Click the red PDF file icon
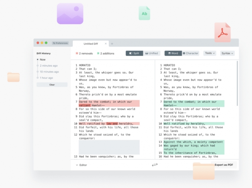252x188 pixels. 222,32
